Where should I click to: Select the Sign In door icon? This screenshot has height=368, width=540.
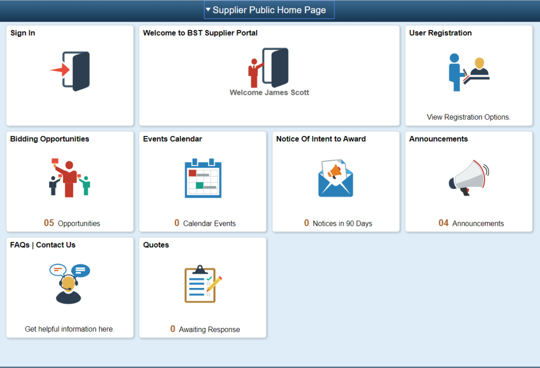pos(70,70)
